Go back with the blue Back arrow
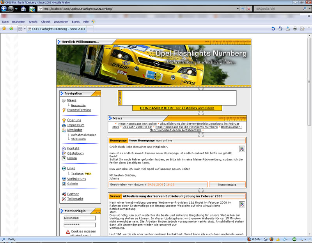 click(4, 9)
